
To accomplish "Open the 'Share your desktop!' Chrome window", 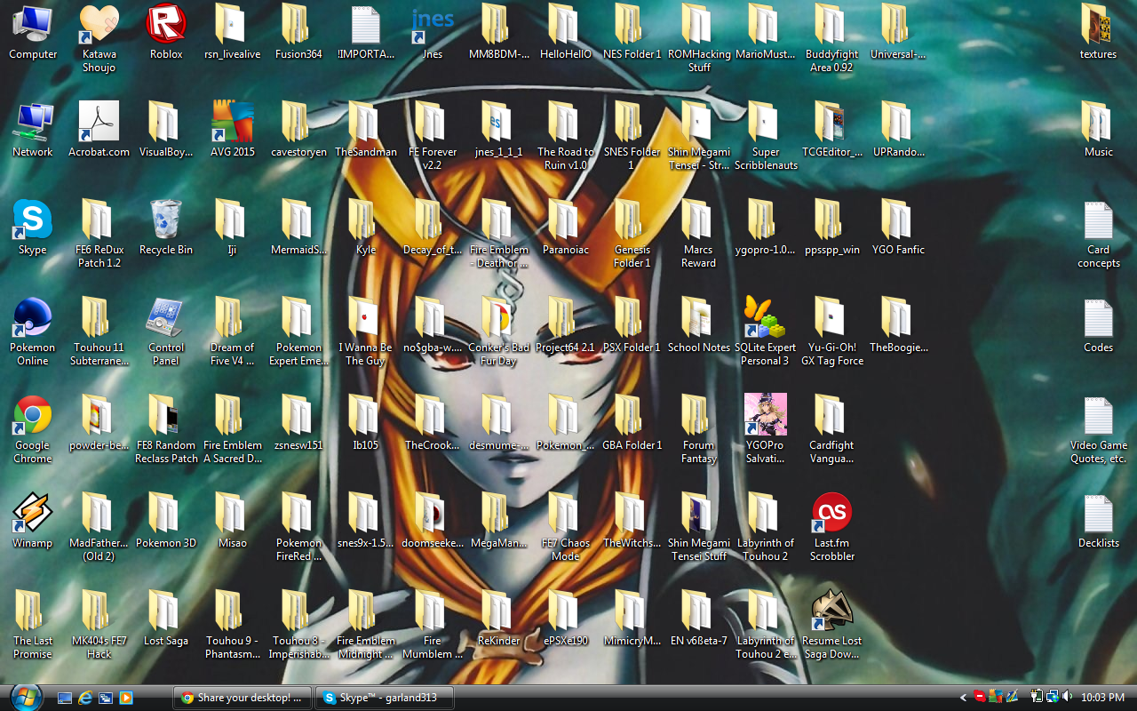I will pos(241,698).
